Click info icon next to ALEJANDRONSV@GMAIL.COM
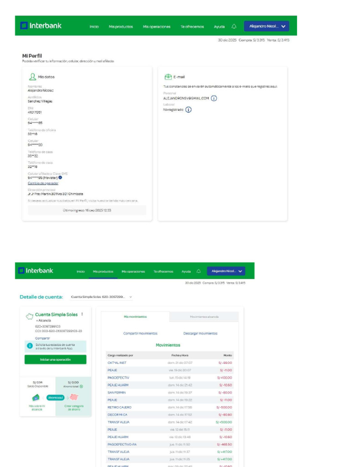 [214, 99]
